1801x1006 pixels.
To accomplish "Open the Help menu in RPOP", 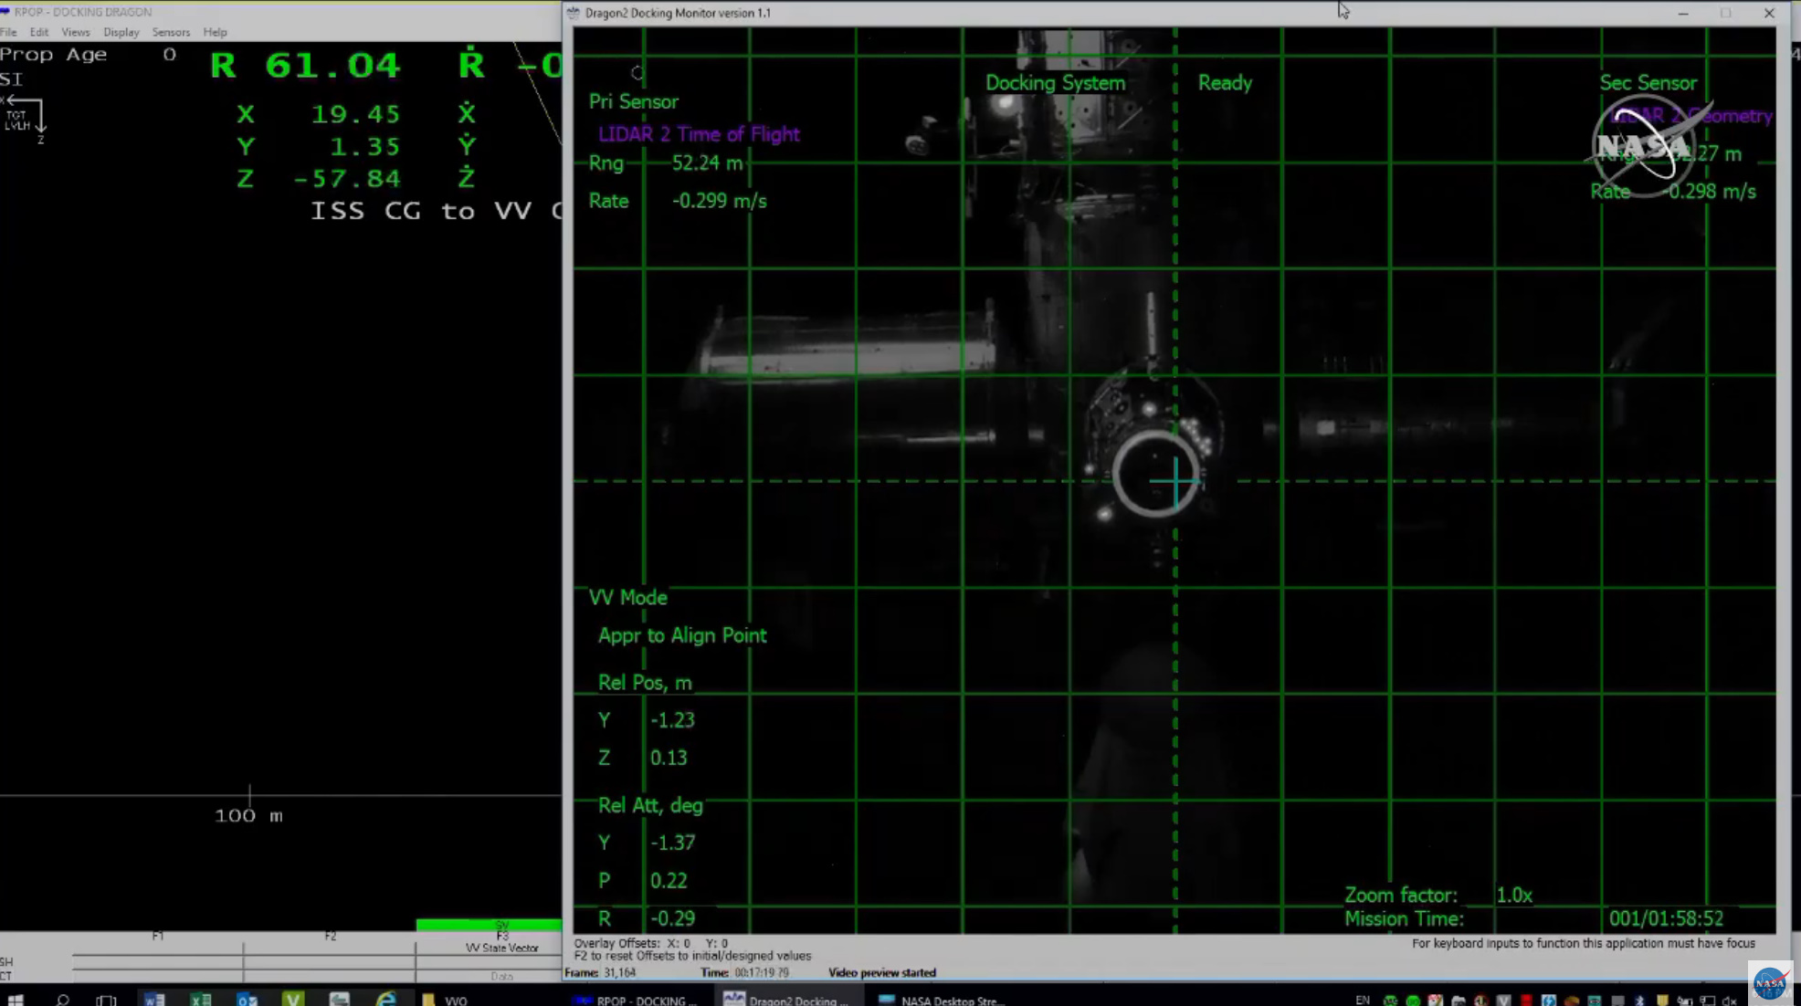I will pyautogui.click(x=215, y=32).
